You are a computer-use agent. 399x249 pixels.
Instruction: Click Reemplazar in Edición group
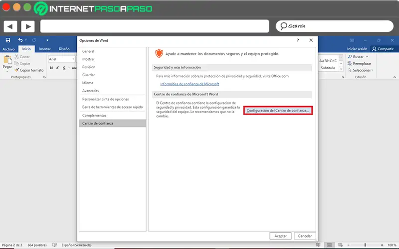point(359,64)
